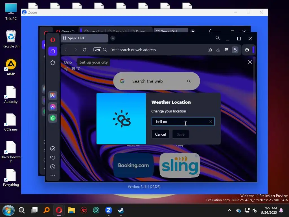The height and width of the screenshot is (217, 289).
Task: Click the Save button in weather dialog
Action: (181, 134)
